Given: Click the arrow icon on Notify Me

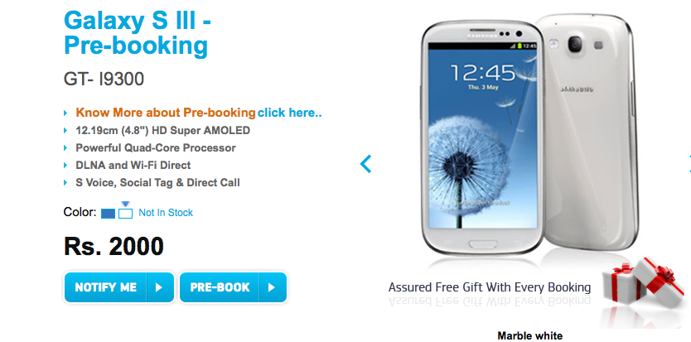Looking at the screenshot, I should (159, 288).
